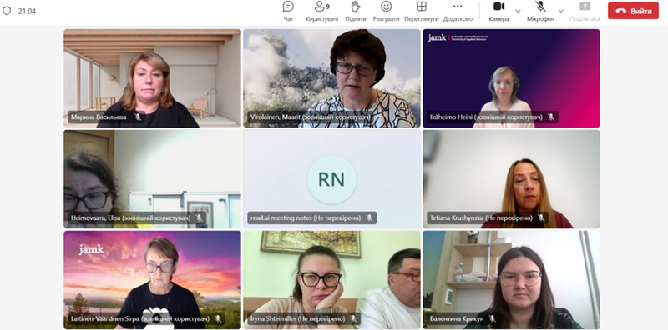The height and width of the screenshot is (330, 668).
Task: Show the Користувачі participants list
Action: pos(321,12)
